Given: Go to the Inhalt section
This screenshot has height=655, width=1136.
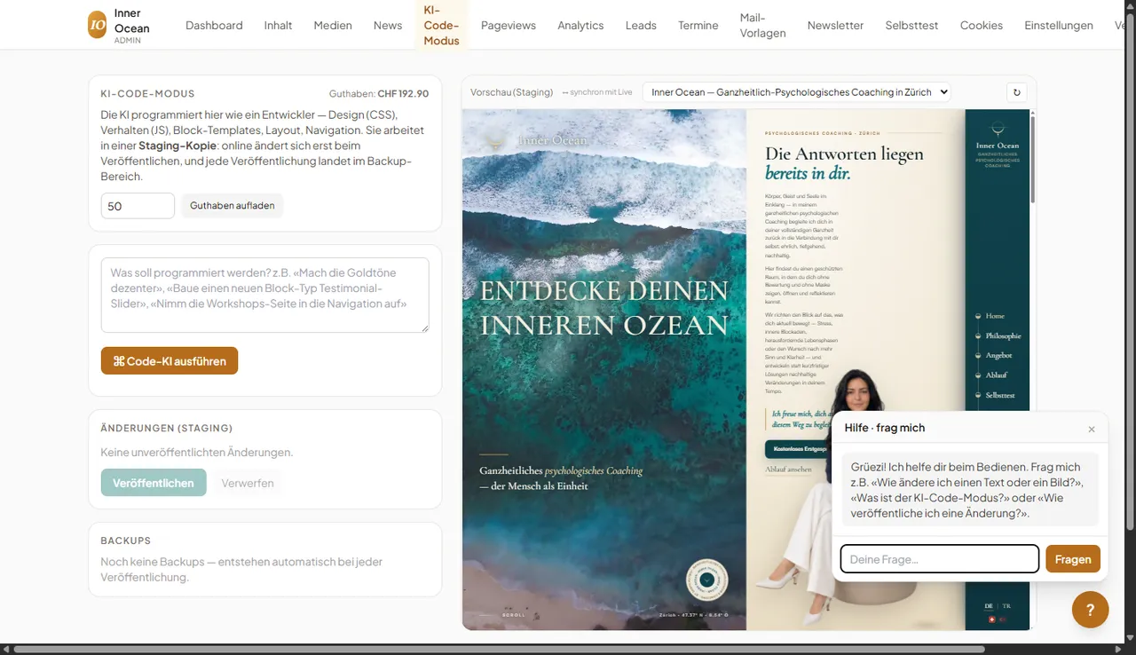Looking at the screenshot, I should (278, 25).
